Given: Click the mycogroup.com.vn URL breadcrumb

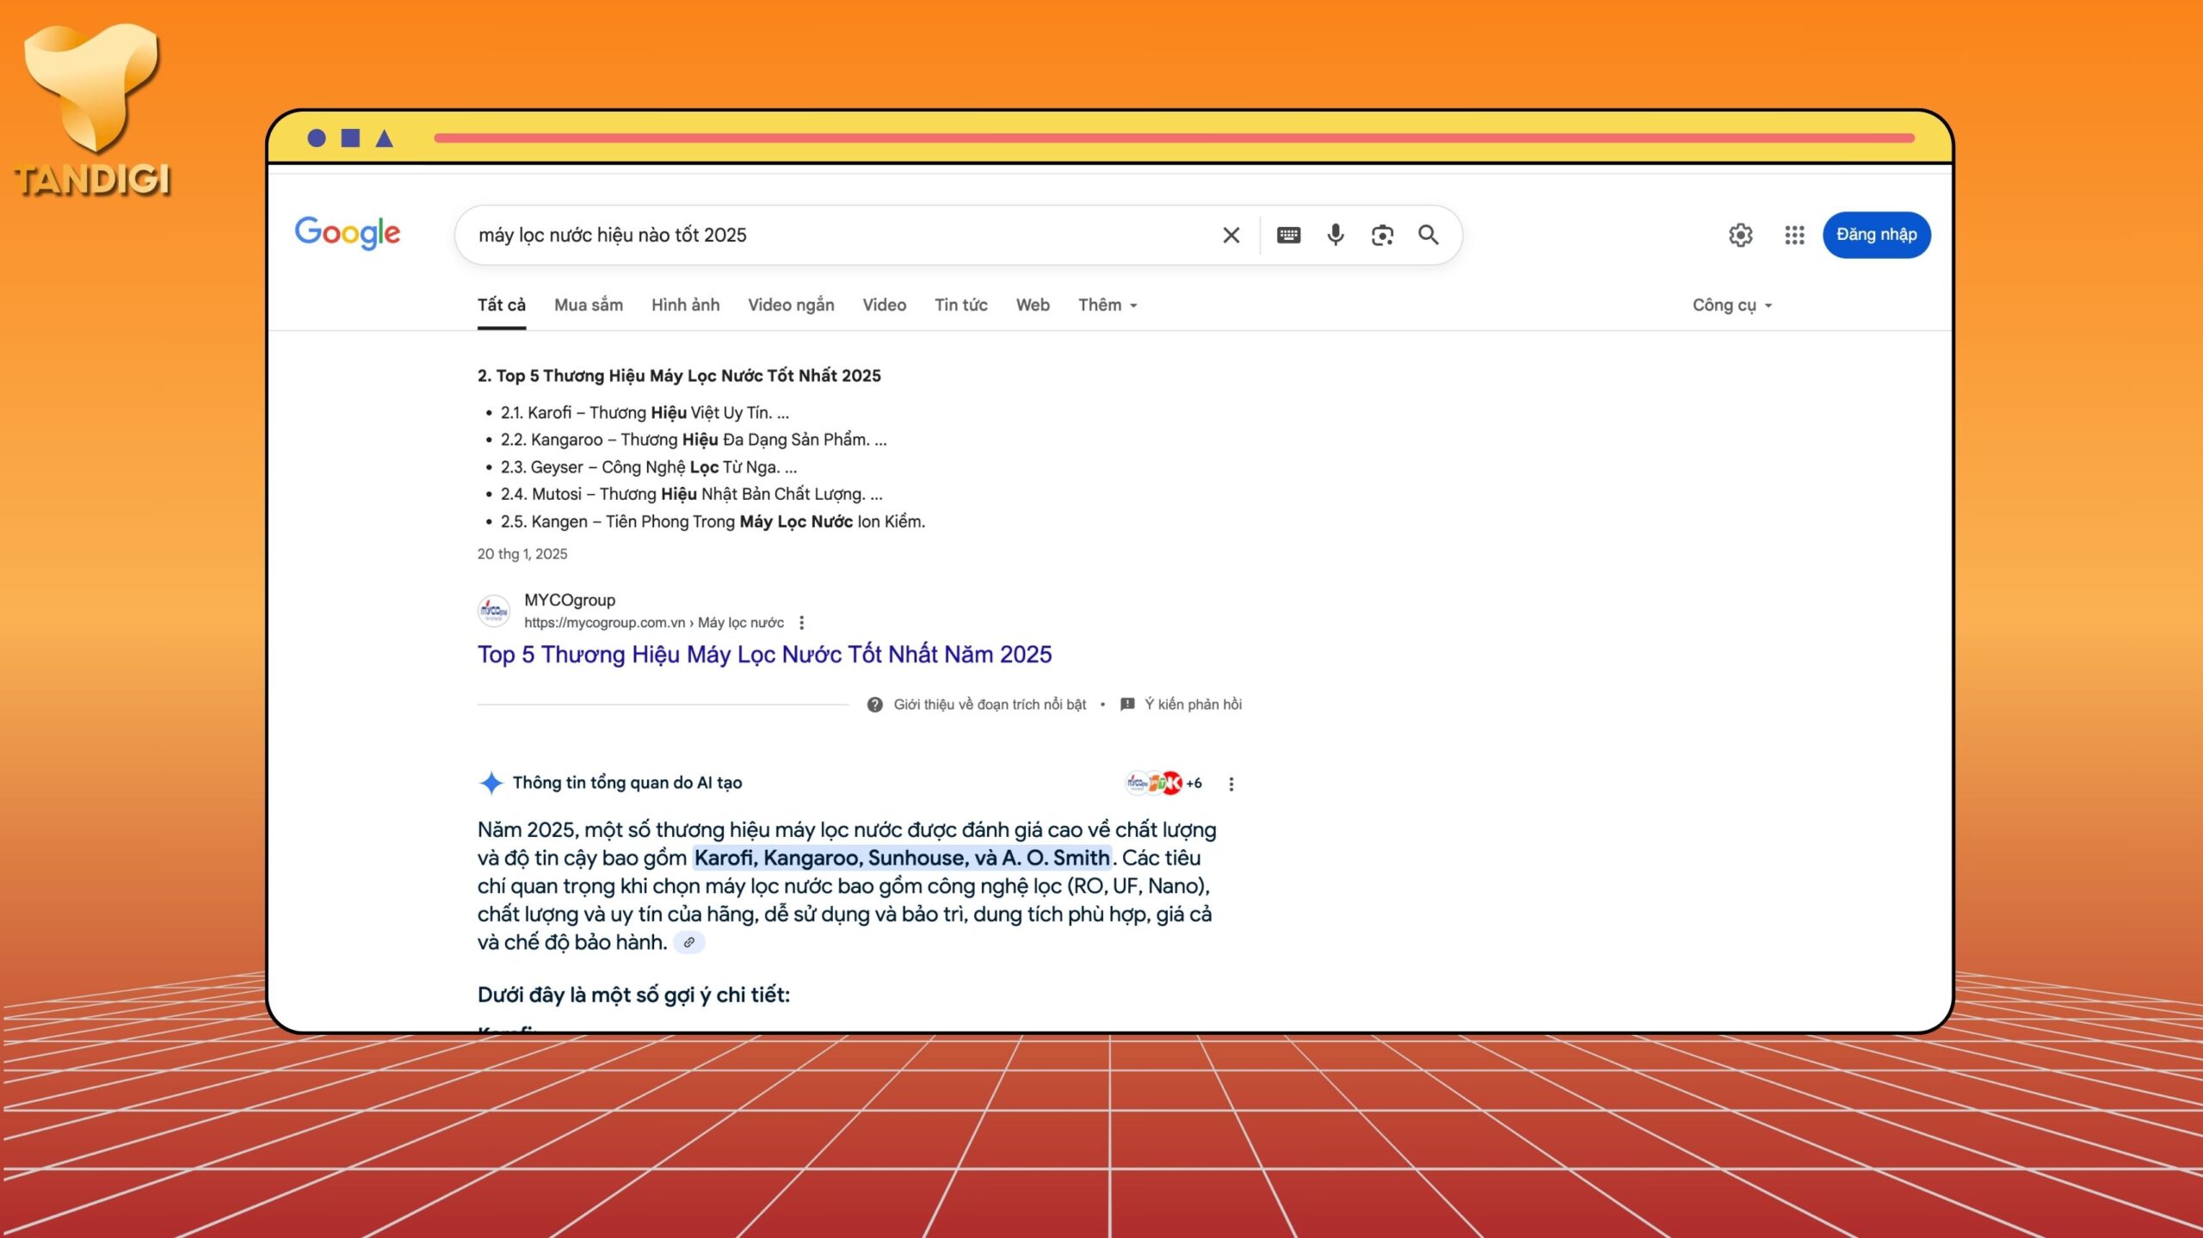Looking at the screenshot, I should pyautogui.click(x=654, y=623).
